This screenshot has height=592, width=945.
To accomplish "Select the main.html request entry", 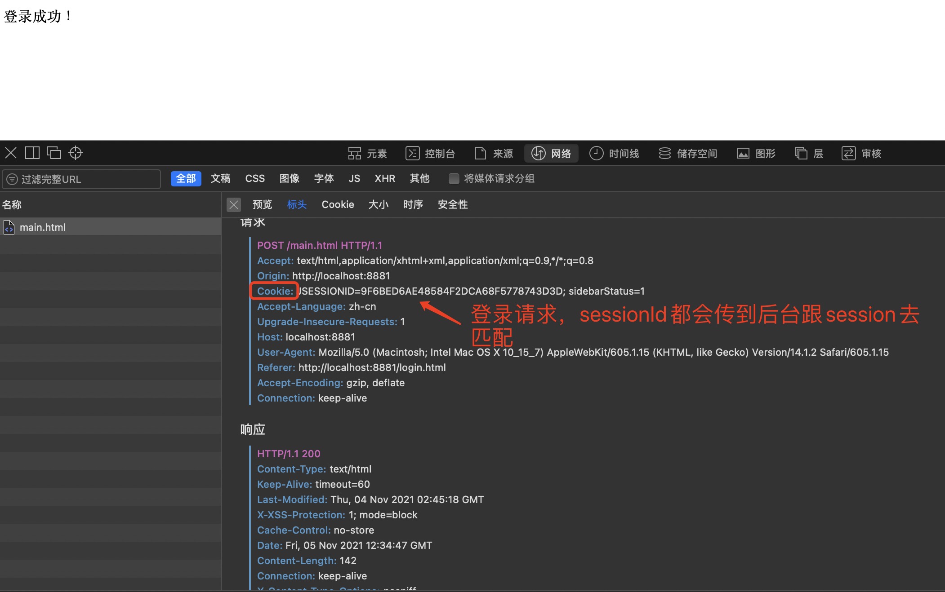I will (x=43, y=227).
